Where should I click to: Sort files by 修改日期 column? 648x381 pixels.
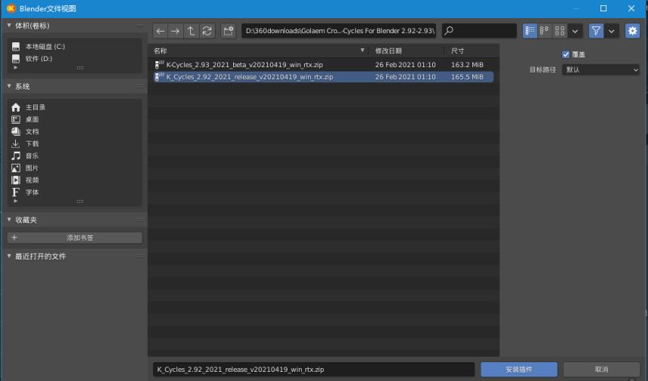[x=388, y=51]
